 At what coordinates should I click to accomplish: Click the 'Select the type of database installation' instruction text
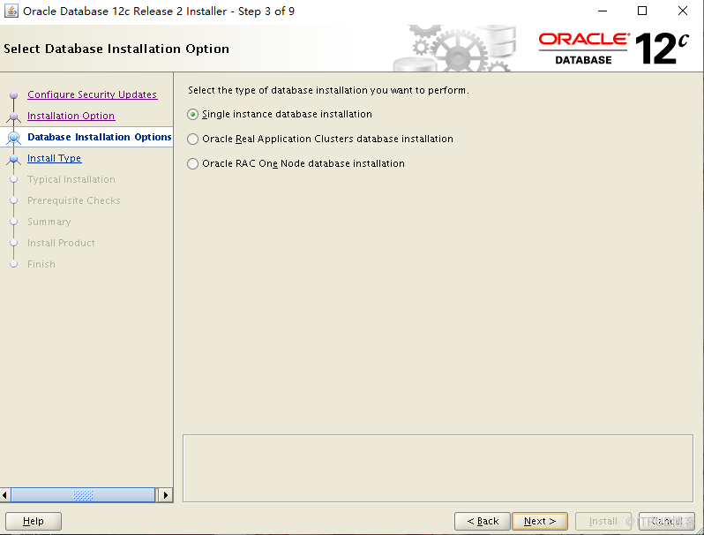tap(328, 90)
